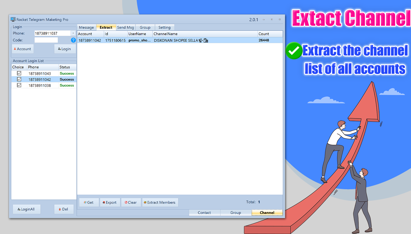Click the copy icon on the channel row
The image size is (411, 234).
(x=206, y=40)
